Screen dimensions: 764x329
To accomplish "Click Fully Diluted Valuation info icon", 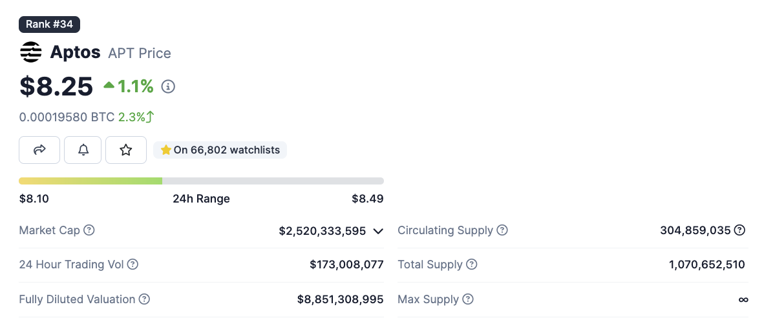I will click(x=145, y=299).
